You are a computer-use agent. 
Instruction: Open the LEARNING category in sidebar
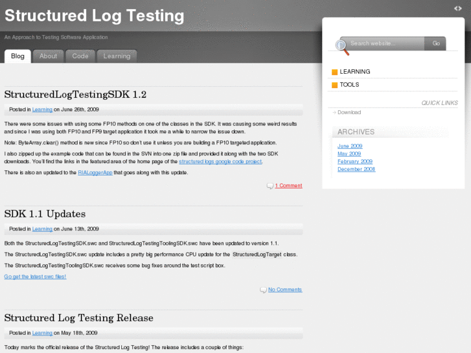[355, 72]
